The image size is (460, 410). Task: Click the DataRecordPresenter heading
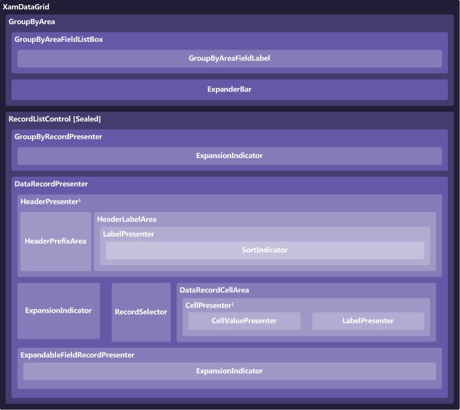click(51, 184)
